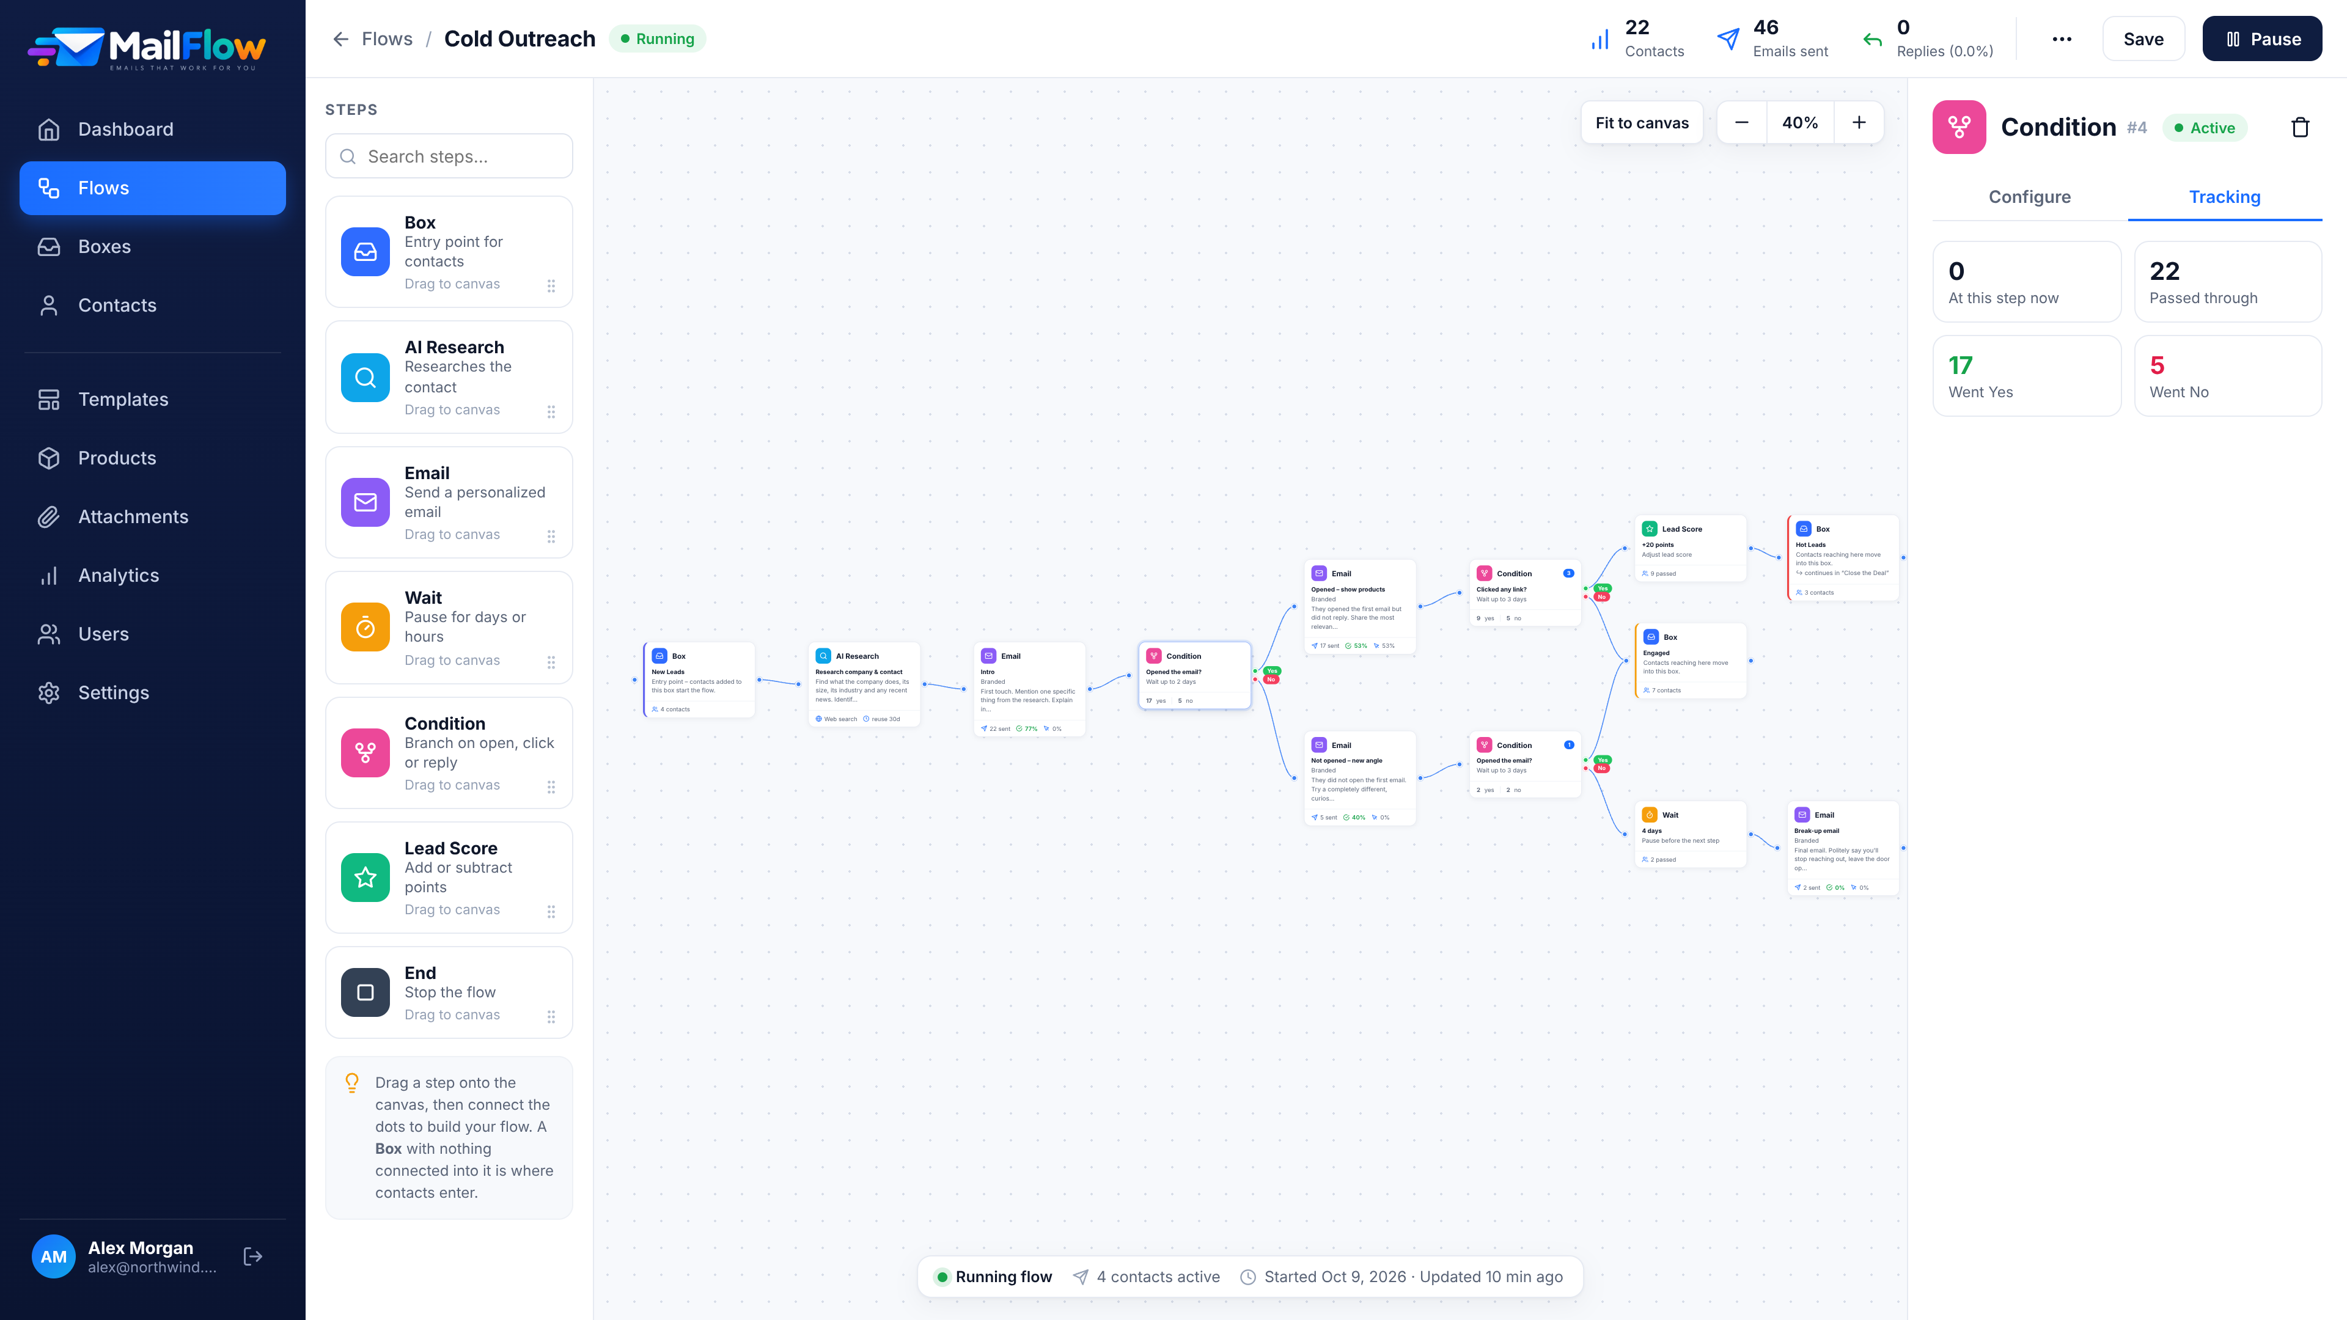
Task: Click the Contacts bar chart icon in header
Action: 1600,40
